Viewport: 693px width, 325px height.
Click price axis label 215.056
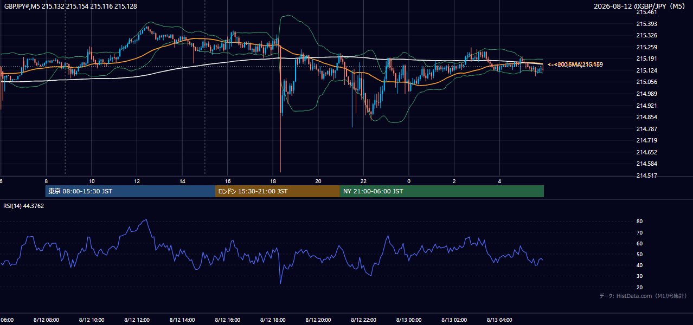tap(646, 82)
